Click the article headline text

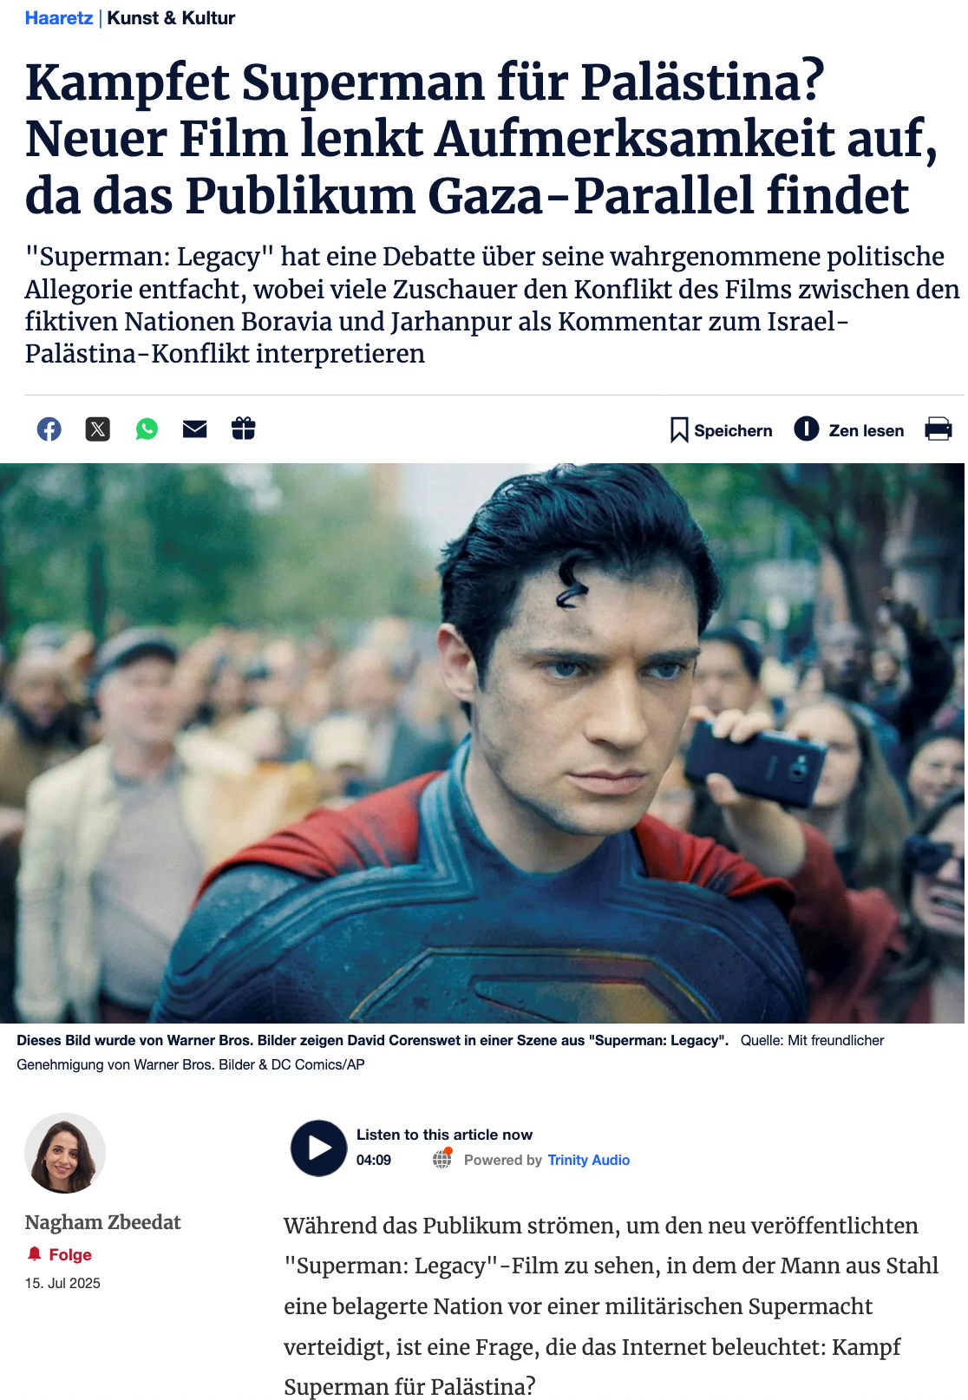pos(481,139)
